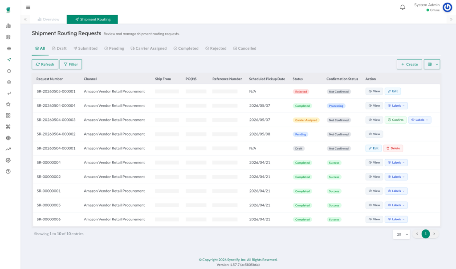Open the return arrow sidebar icon
This screenshot has height=269, width=456.
pos(9,93)
